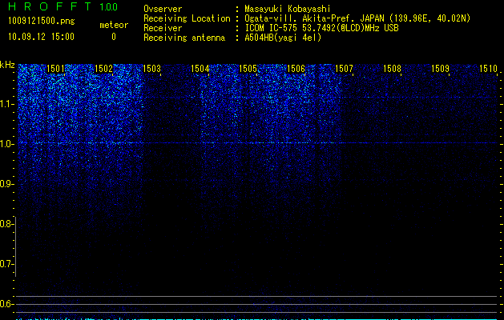This screenshot has height=320, width=504.
Task: Click the 1506 time marker
Action: tap(296, 68)
